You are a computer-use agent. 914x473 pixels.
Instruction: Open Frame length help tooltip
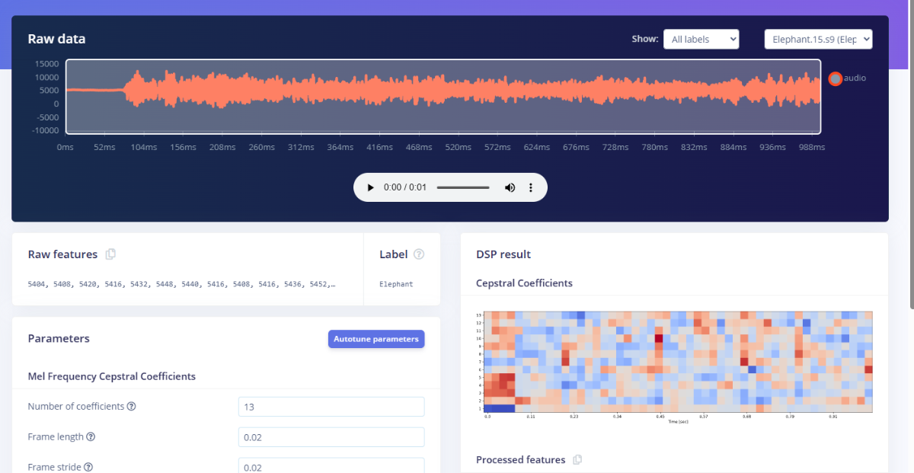(x=91, y=437)
